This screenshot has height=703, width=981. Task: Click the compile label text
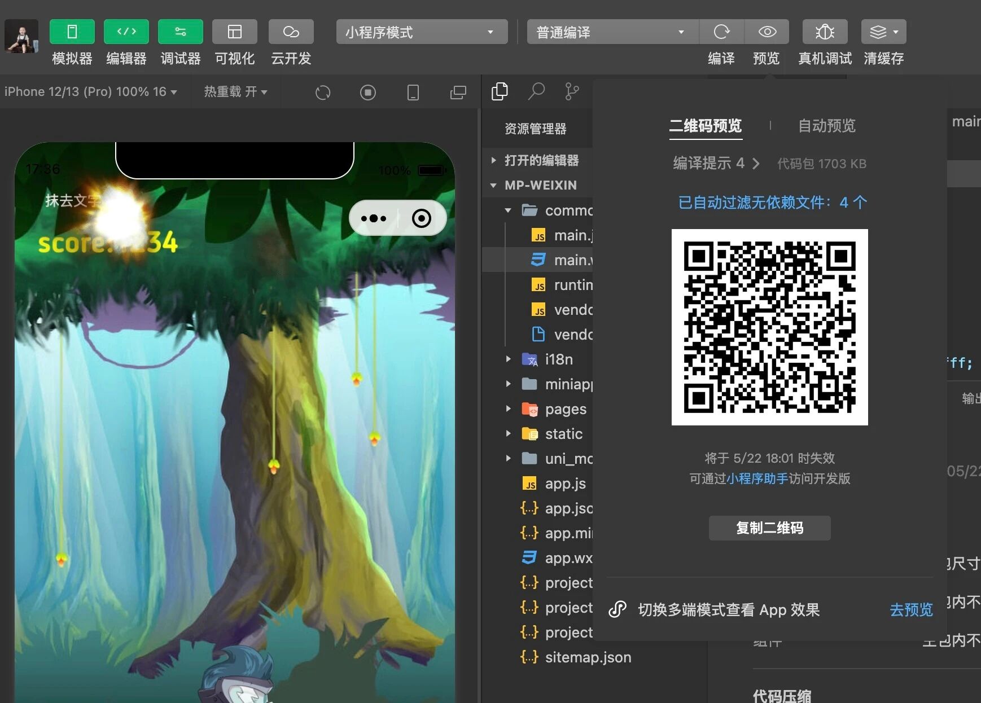(721, 59)
